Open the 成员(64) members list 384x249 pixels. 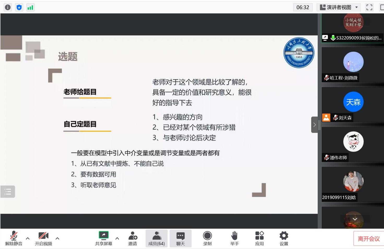[x=156, y=238]
